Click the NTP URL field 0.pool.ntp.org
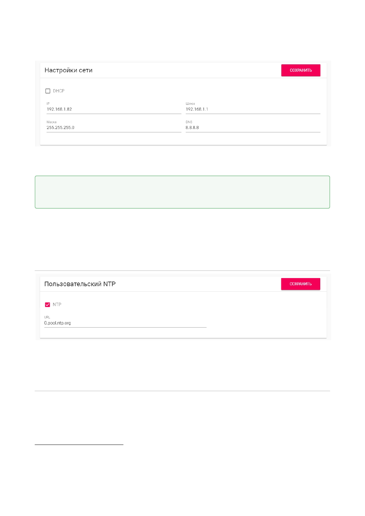365x516 pixels. (125, 323)
